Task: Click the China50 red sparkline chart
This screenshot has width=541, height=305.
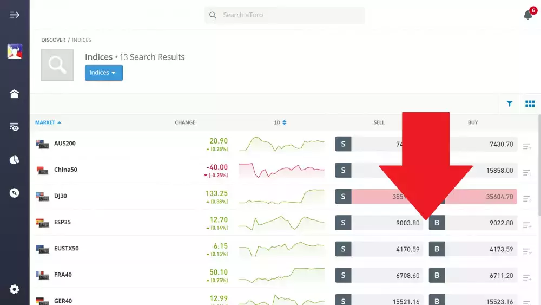Action: (281, 170)
